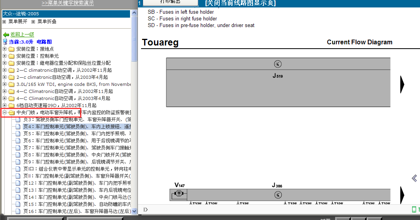The height and width of the screenshot is (220, 420).
Task: Open the 菜单关键字搜索演示 link
Action: pos(68,3)
